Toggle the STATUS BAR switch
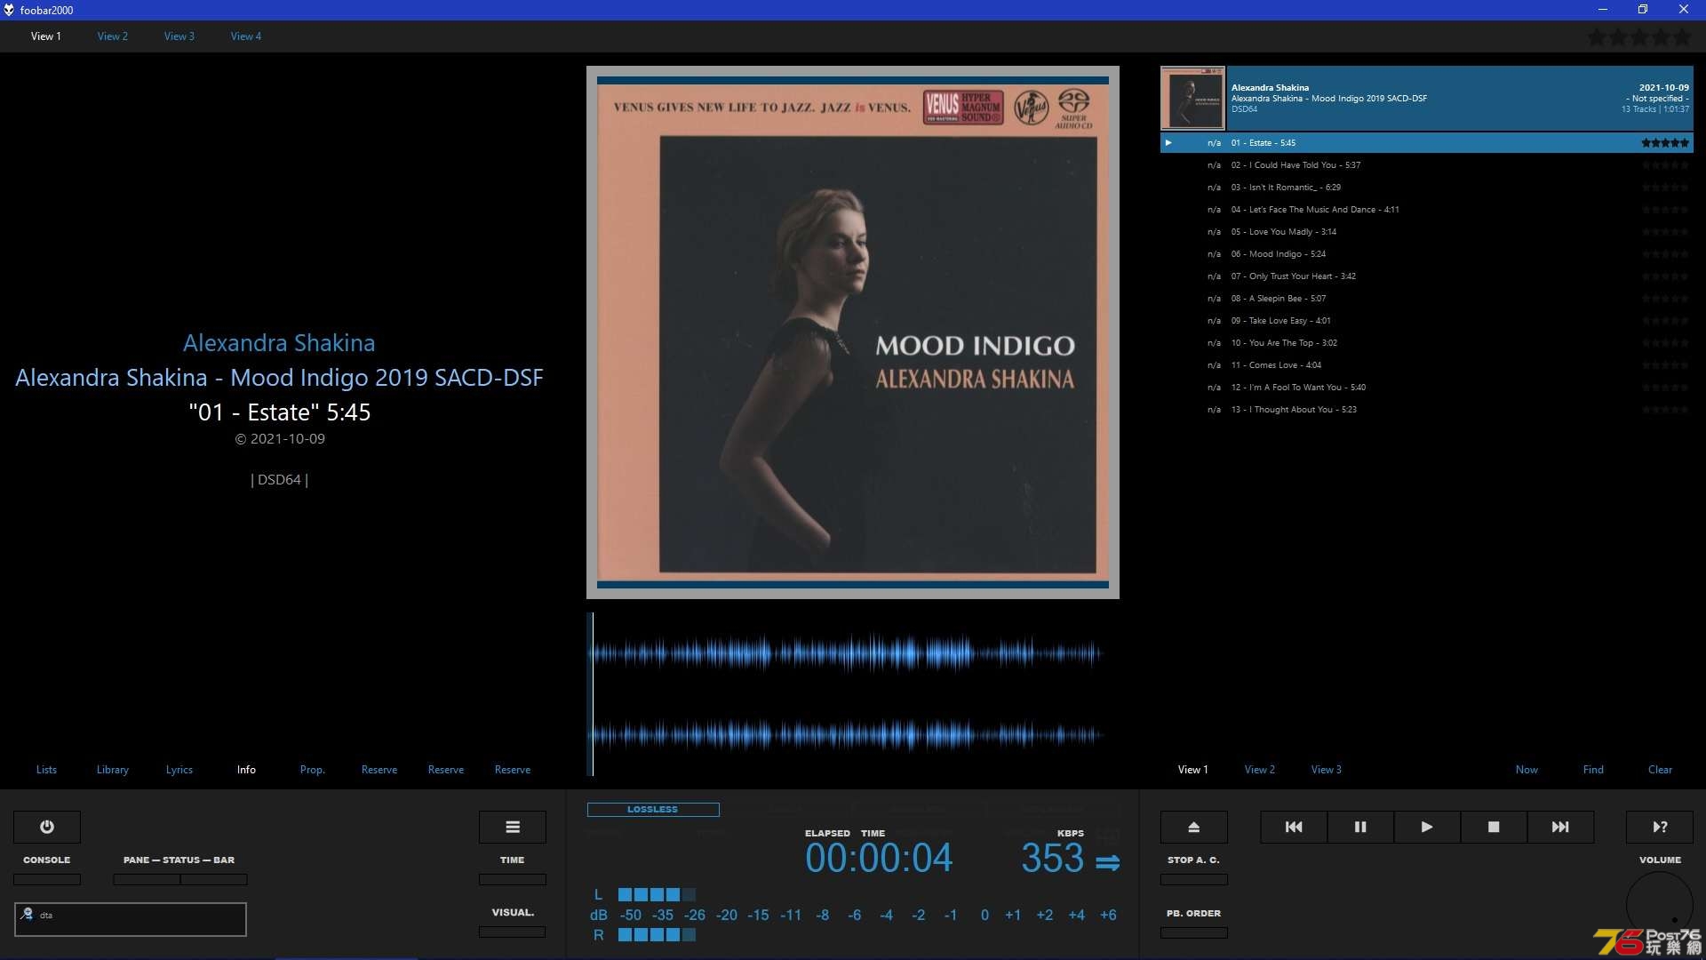This screenshot has height=960, width=1706. [214, 879]
